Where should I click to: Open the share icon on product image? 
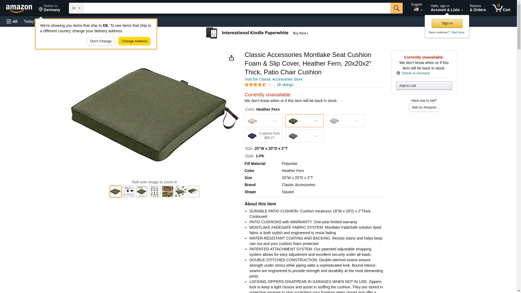(x=231, y=58)
